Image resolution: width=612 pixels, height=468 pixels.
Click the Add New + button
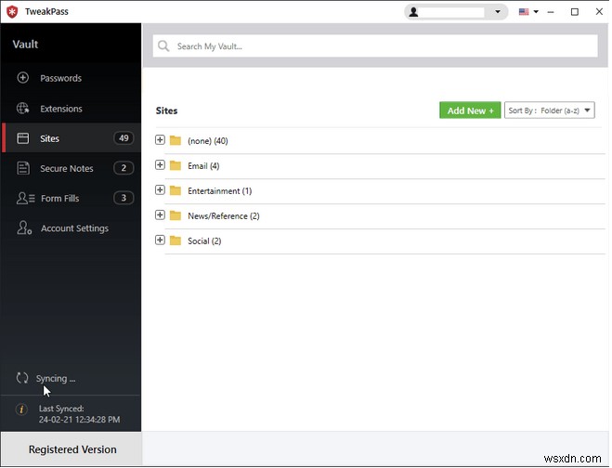[x=471, y=110]
